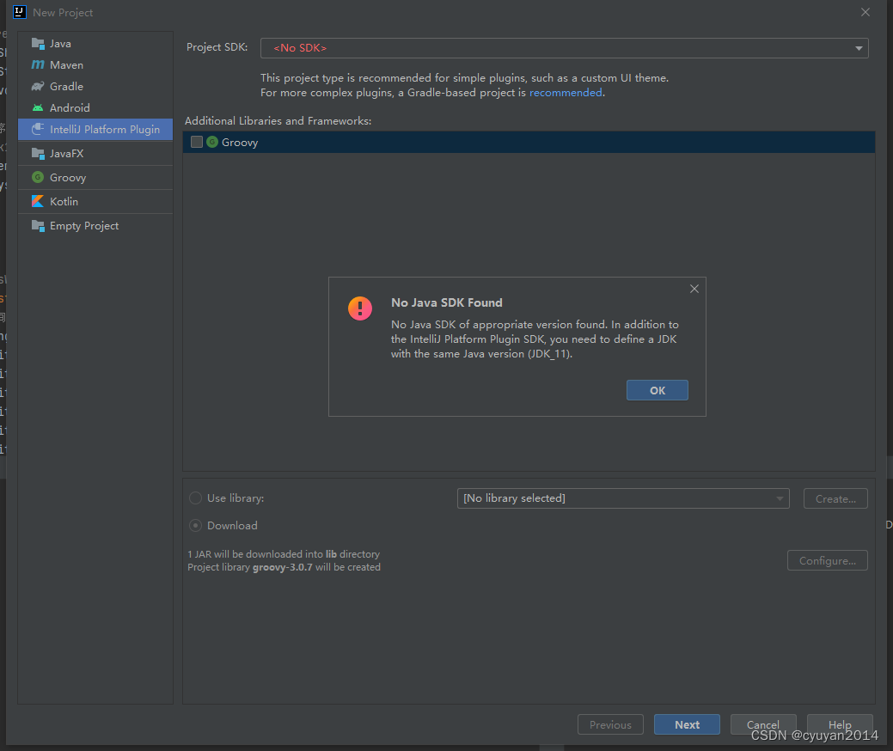This screenshot has height=751, width=893.
Task: Click the Groovy icon in libraries list
Action: [x=212, y=142]
